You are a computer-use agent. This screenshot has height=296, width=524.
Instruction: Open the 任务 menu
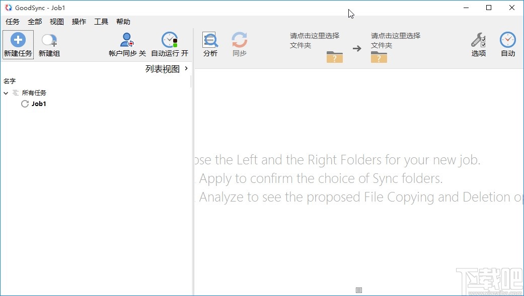[13, 22]
